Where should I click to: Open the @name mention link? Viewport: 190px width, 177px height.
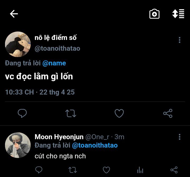coord(54,63)
